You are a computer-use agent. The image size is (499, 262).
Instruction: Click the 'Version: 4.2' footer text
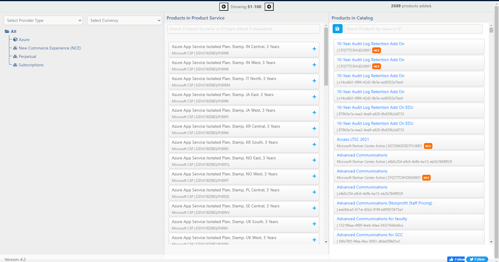pyautogui.click(x=15, y=259)
